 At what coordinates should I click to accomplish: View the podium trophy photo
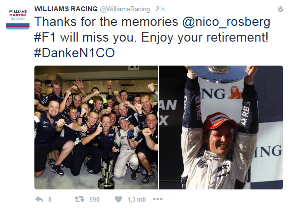coord(221,127)
